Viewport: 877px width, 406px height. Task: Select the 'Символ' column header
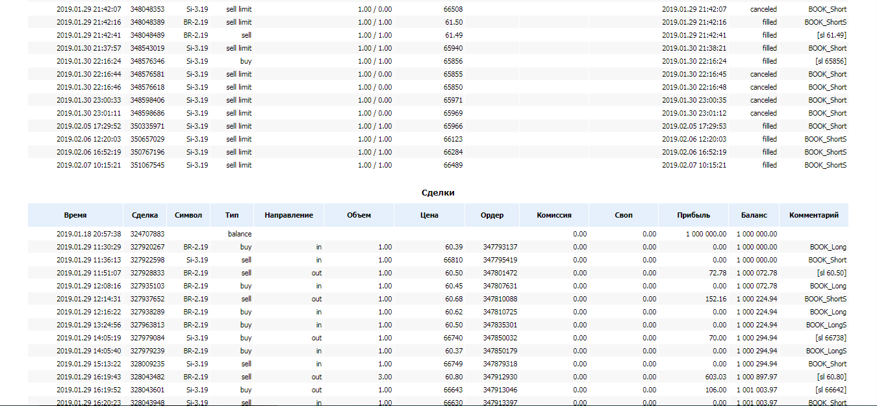pos(188,215)
